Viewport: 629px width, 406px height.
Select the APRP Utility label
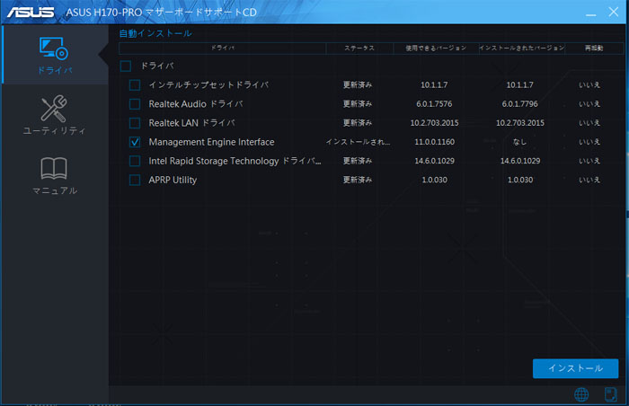173,180
